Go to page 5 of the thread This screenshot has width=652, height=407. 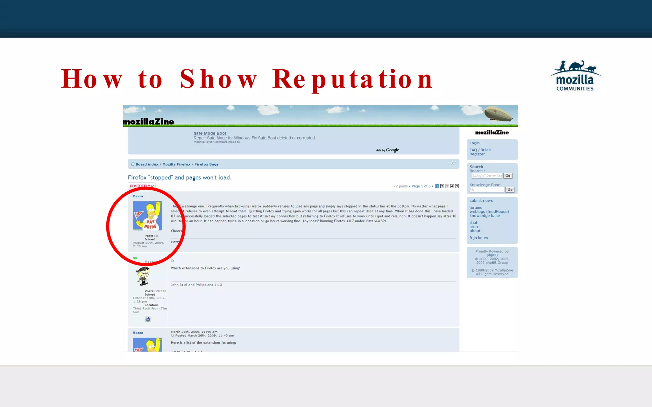[457, 186]
